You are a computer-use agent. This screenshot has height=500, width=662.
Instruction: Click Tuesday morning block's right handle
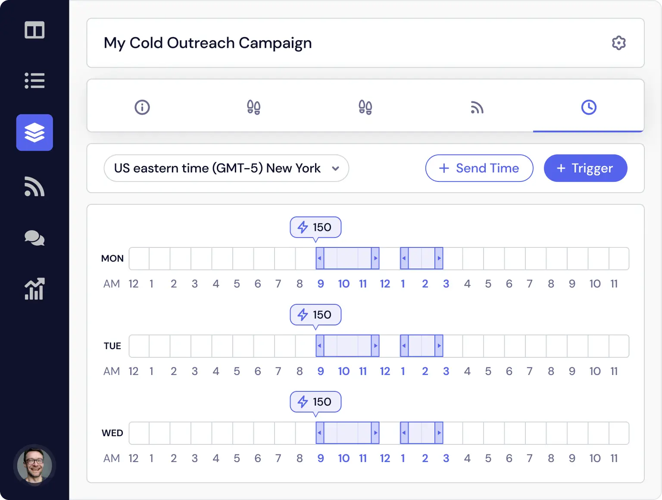[375, 346]
